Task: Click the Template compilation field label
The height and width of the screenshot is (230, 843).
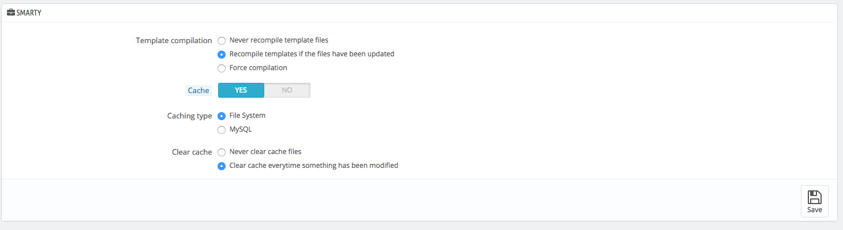Action: (174, 41)
